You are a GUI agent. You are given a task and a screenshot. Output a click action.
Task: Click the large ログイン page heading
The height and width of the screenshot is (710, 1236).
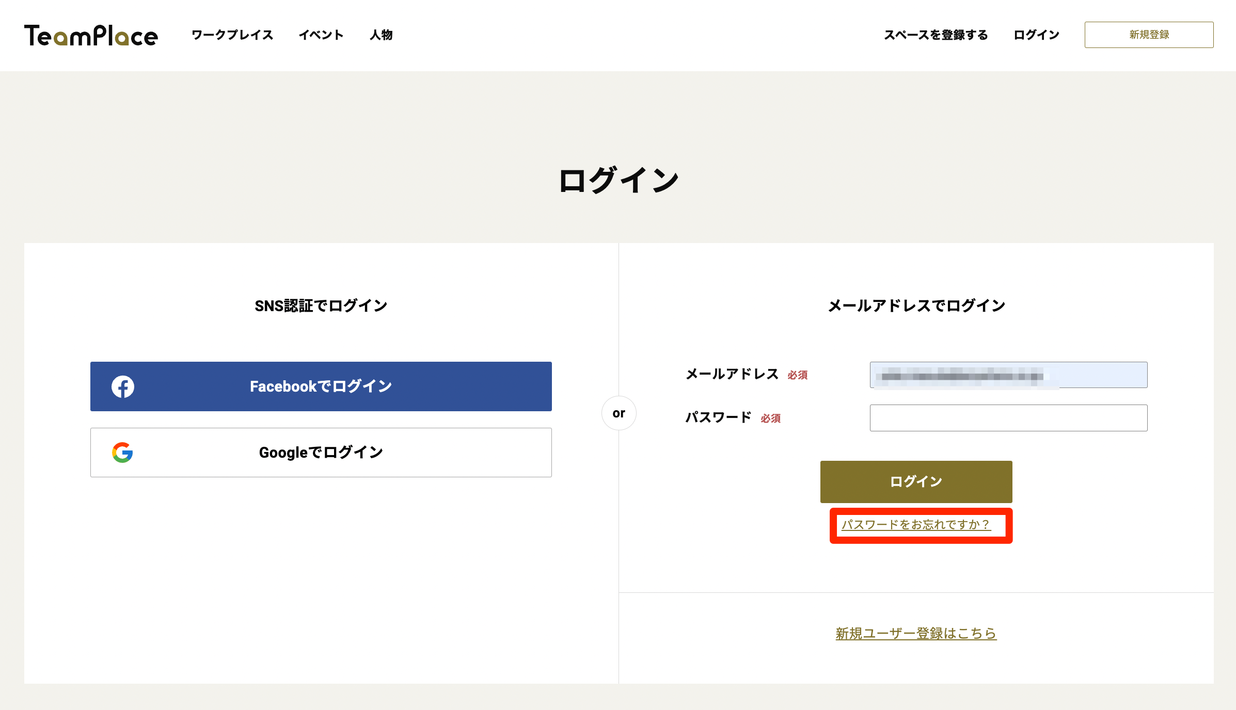click(x=619, y=181)
